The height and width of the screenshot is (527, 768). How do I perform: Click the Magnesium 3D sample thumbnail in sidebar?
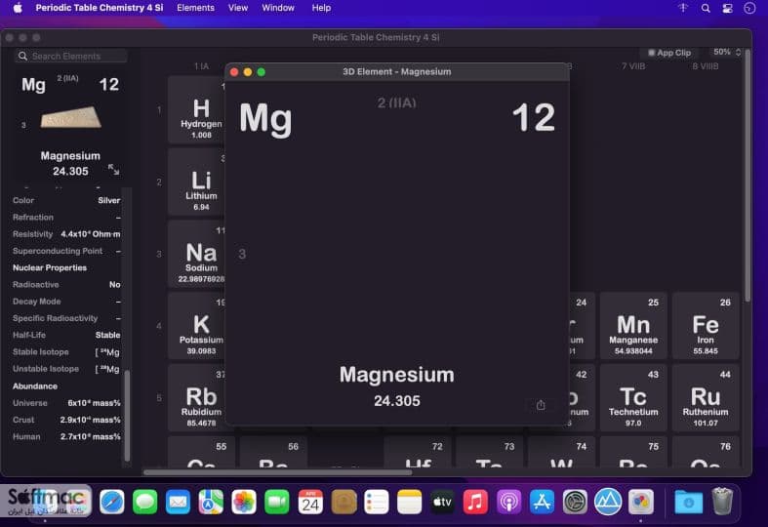coord(71,117)
